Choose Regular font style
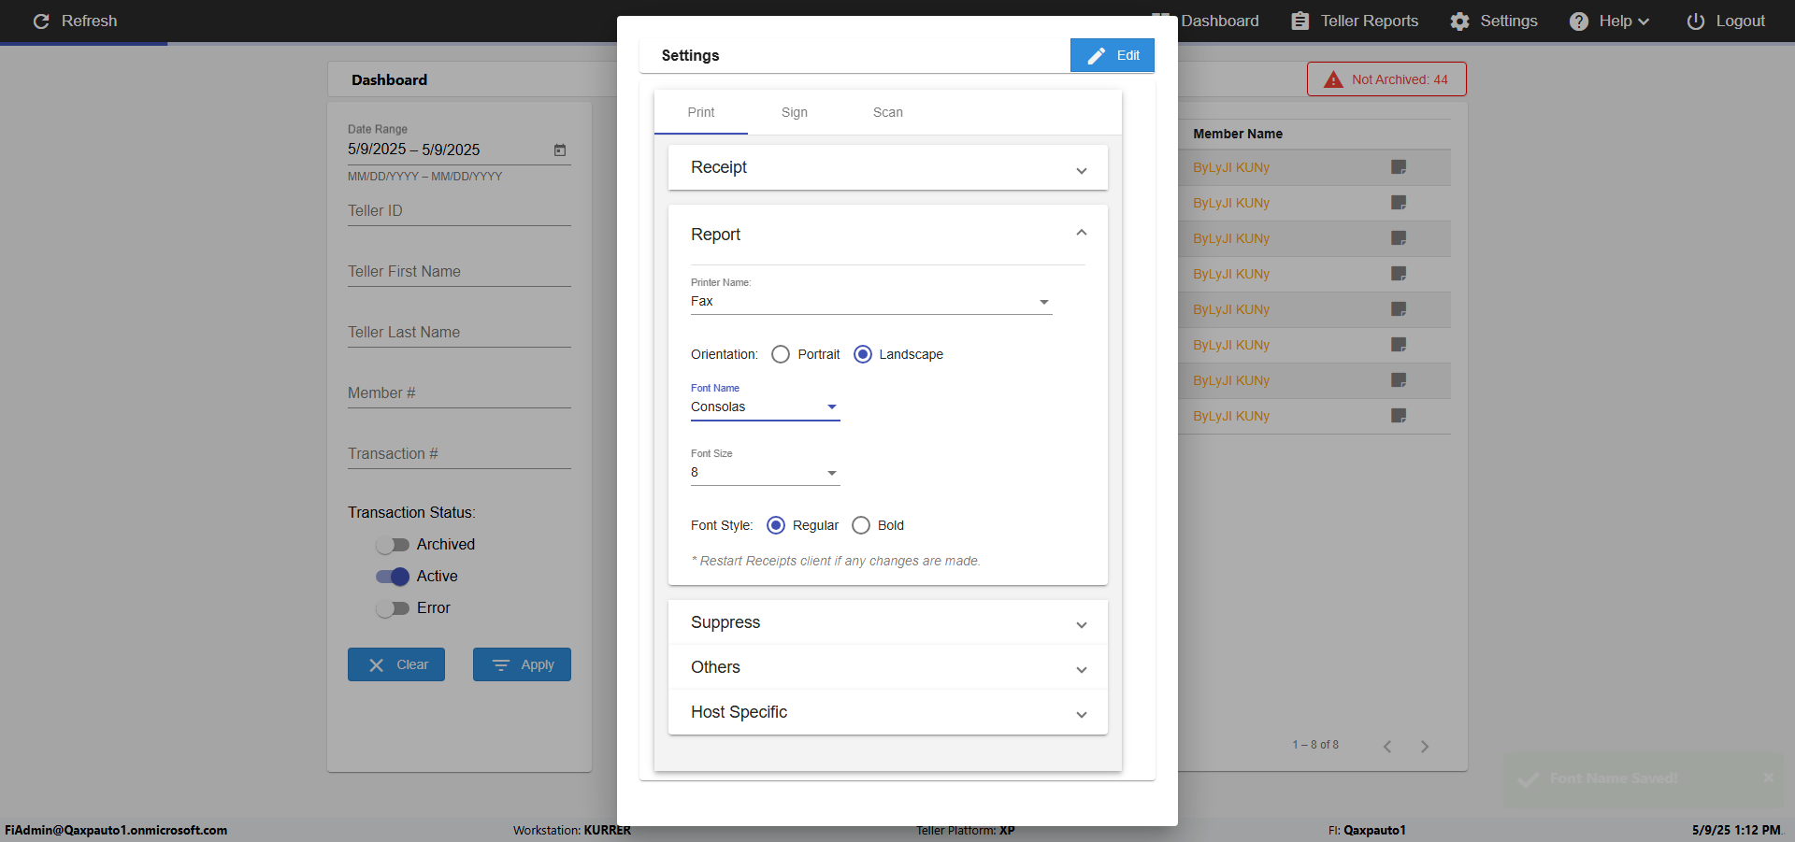1795x842 pixels. tap(775, 525)
